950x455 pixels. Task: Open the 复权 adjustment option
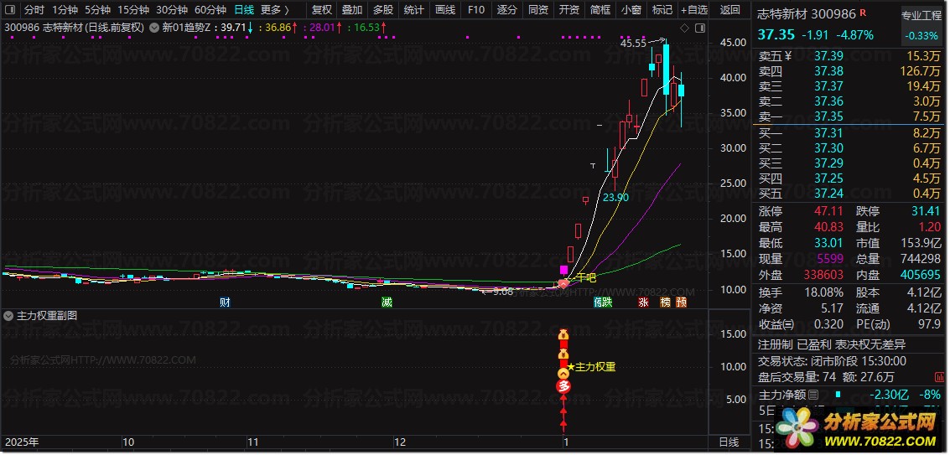(321, 10)
